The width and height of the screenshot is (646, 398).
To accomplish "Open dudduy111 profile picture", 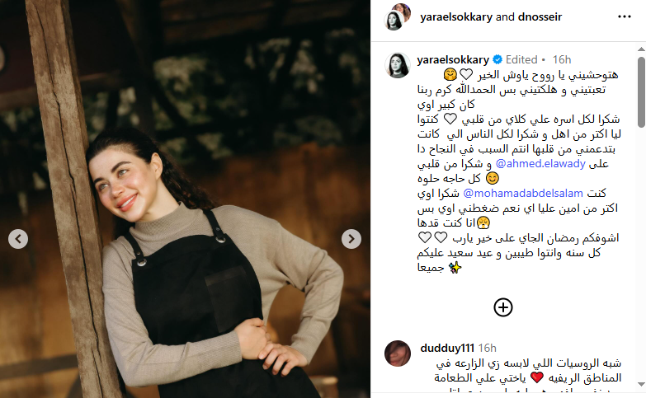I will tap(397, 354).
